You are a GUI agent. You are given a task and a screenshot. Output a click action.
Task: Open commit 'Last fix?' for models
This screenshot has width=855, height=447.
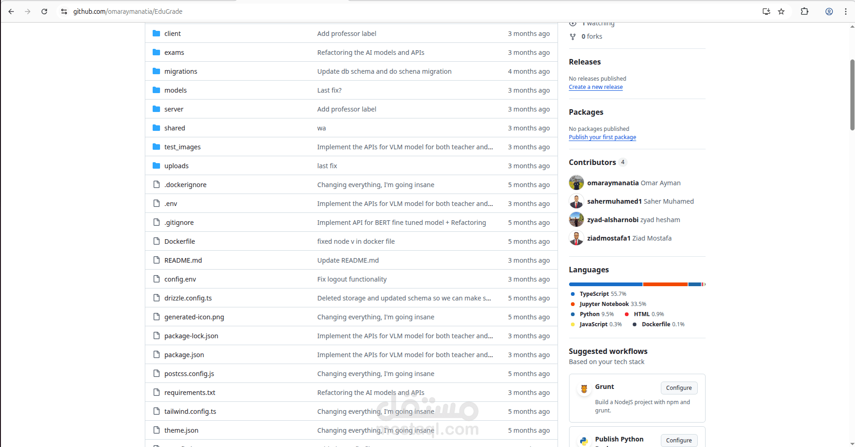coord(329,90)
